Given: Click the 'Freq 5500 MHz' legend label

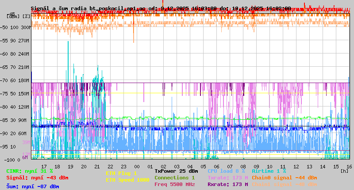Looking at the screenshot, I should [x=174, y=184].
